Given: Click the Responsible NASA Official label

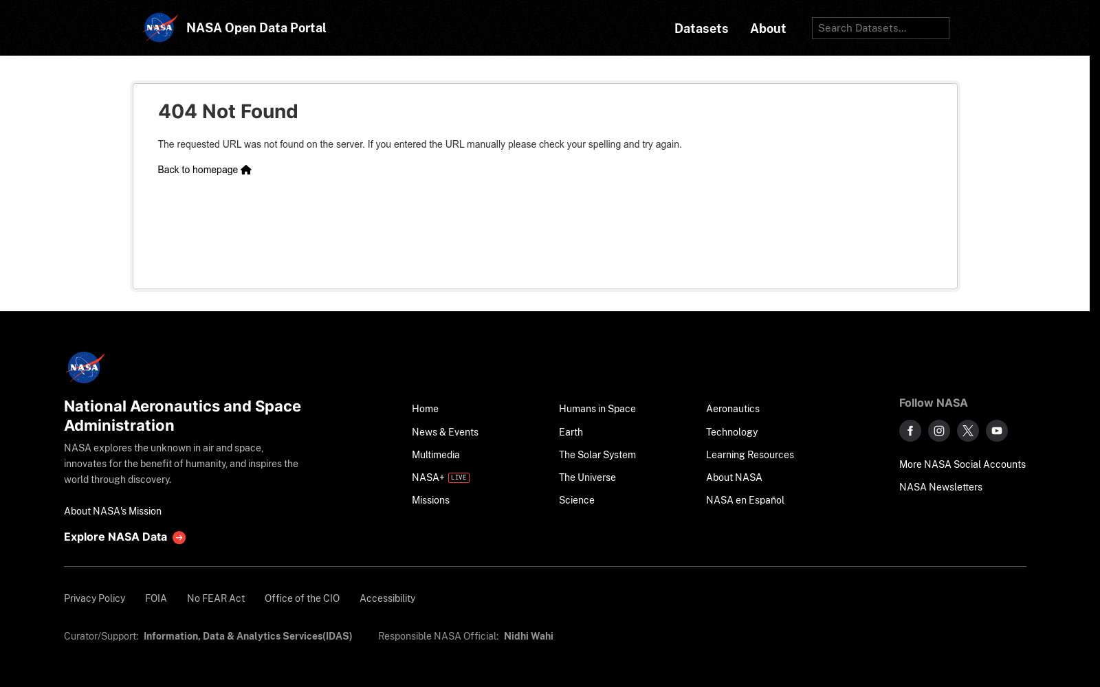Looking at the screenshot, I should tap(439, 636).
